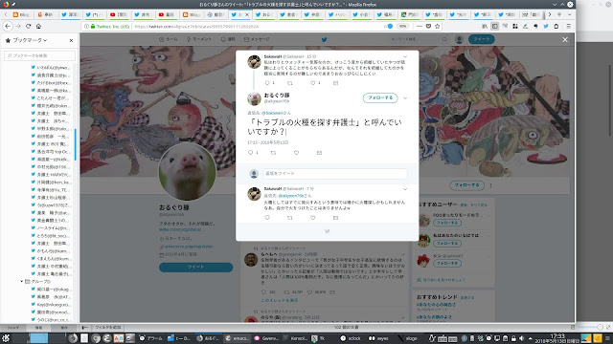This screenshot has width=613, height=344.
Task: Click the reply tweet text box
Action: tap(335, 173)
